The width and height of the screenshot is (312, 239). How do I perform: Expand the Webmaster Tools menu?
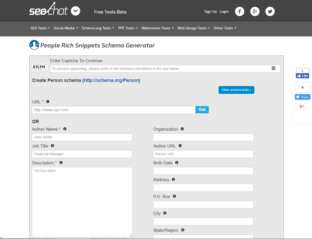pyautogui.click(x=157, y=28)
